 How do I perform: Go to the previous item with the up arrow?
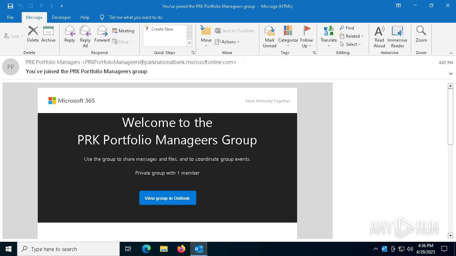pos(41,6)
